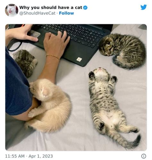Open the tweet photo of kittens
Image resolution: width=152 pixels, height=160 pixels.
(x=76, y=87)
